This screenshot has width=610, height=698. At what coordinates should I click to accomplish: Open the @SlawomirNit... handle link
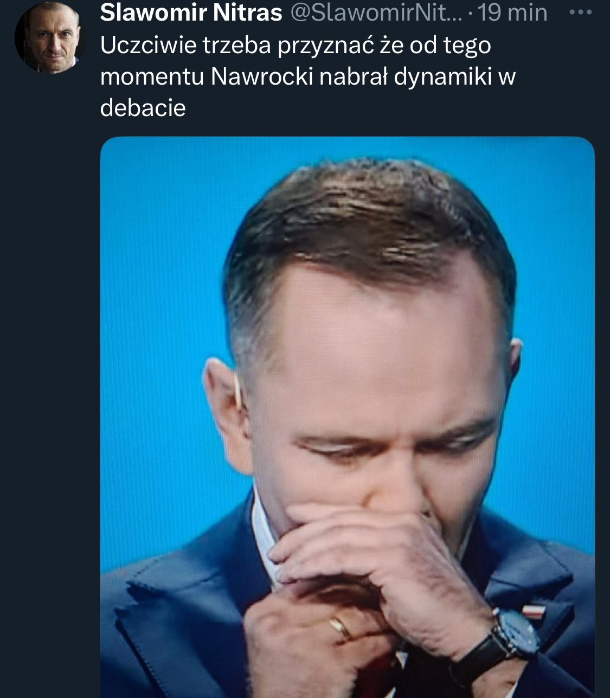tap(375, 13)
